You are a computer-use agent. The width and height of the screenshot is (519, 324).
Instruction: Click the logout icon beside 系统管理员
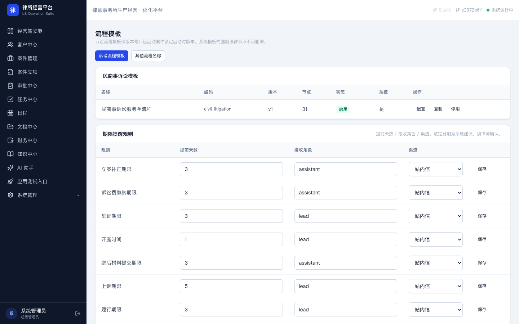tap(78, 314)
